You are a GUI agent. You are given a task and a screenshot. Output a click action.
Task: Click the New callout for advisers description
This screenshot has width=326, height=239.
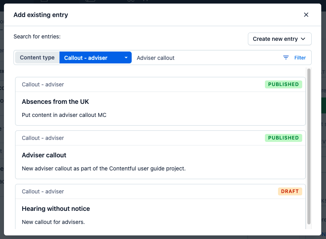(x=53, y=222)
